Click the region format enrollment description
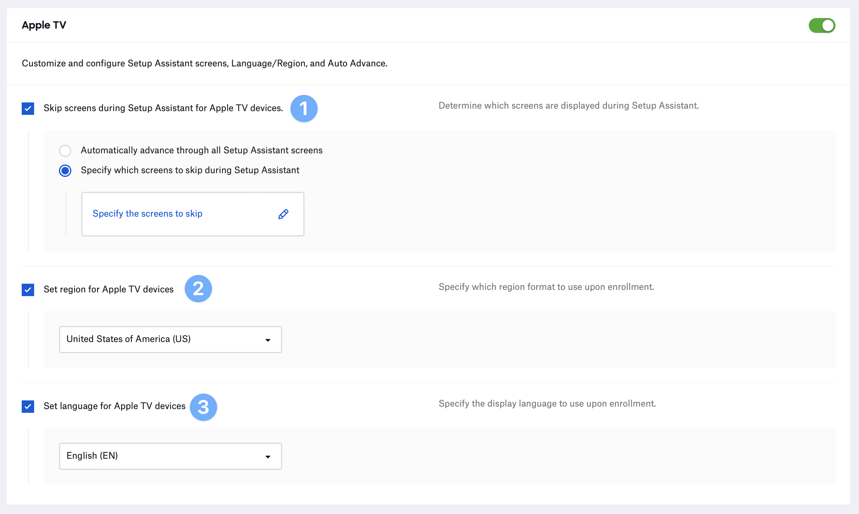 (546, 287)
